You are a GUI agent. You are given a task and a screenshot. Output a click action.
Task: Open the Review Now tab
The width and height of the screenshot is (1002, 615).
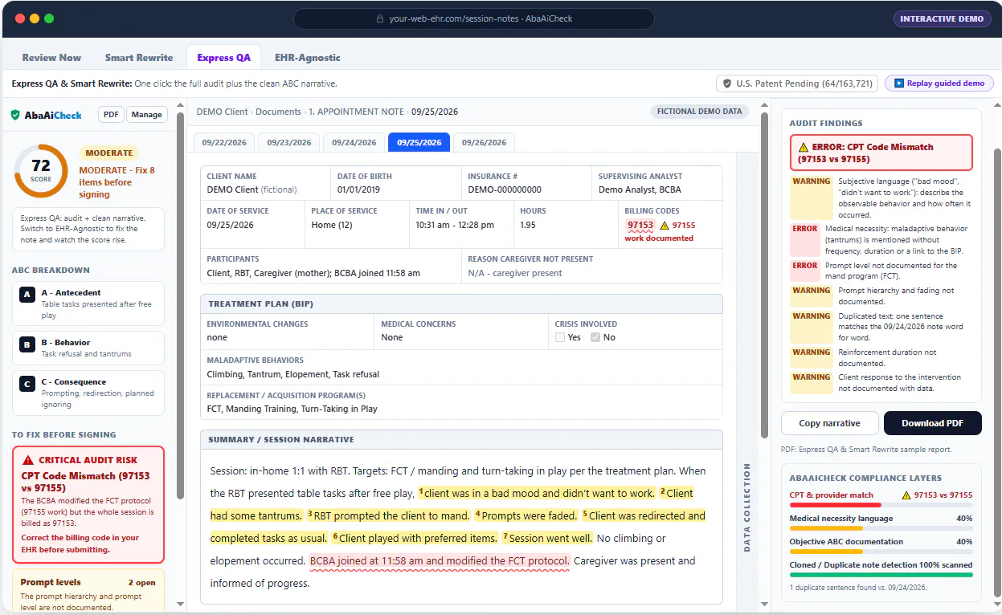pyautogui.click(x=51, y=58)
